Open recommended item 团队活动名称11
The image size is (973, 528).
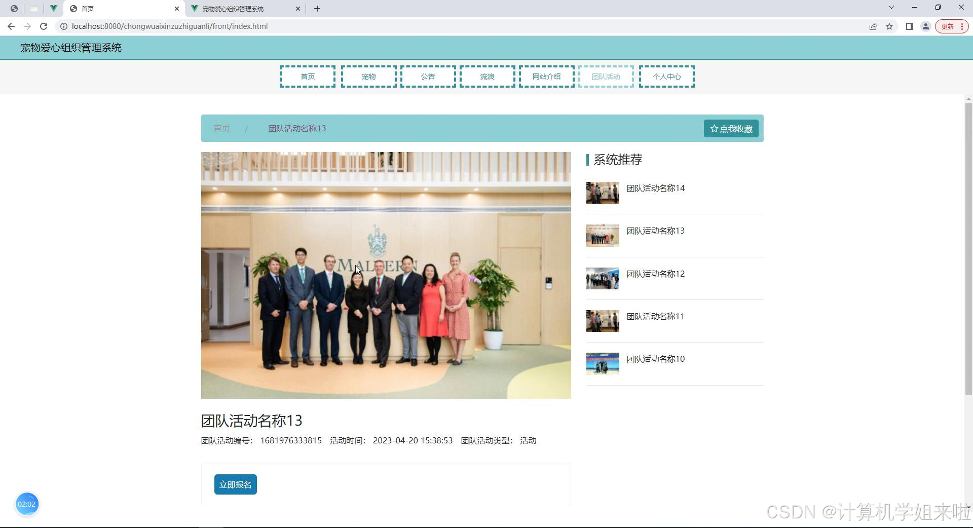(x=655, y=316)
